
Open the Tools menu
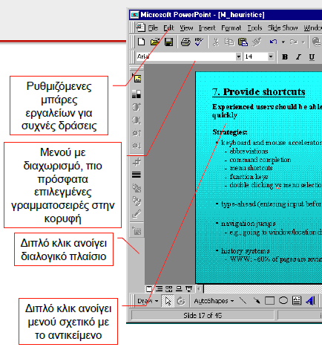point(254,28)
